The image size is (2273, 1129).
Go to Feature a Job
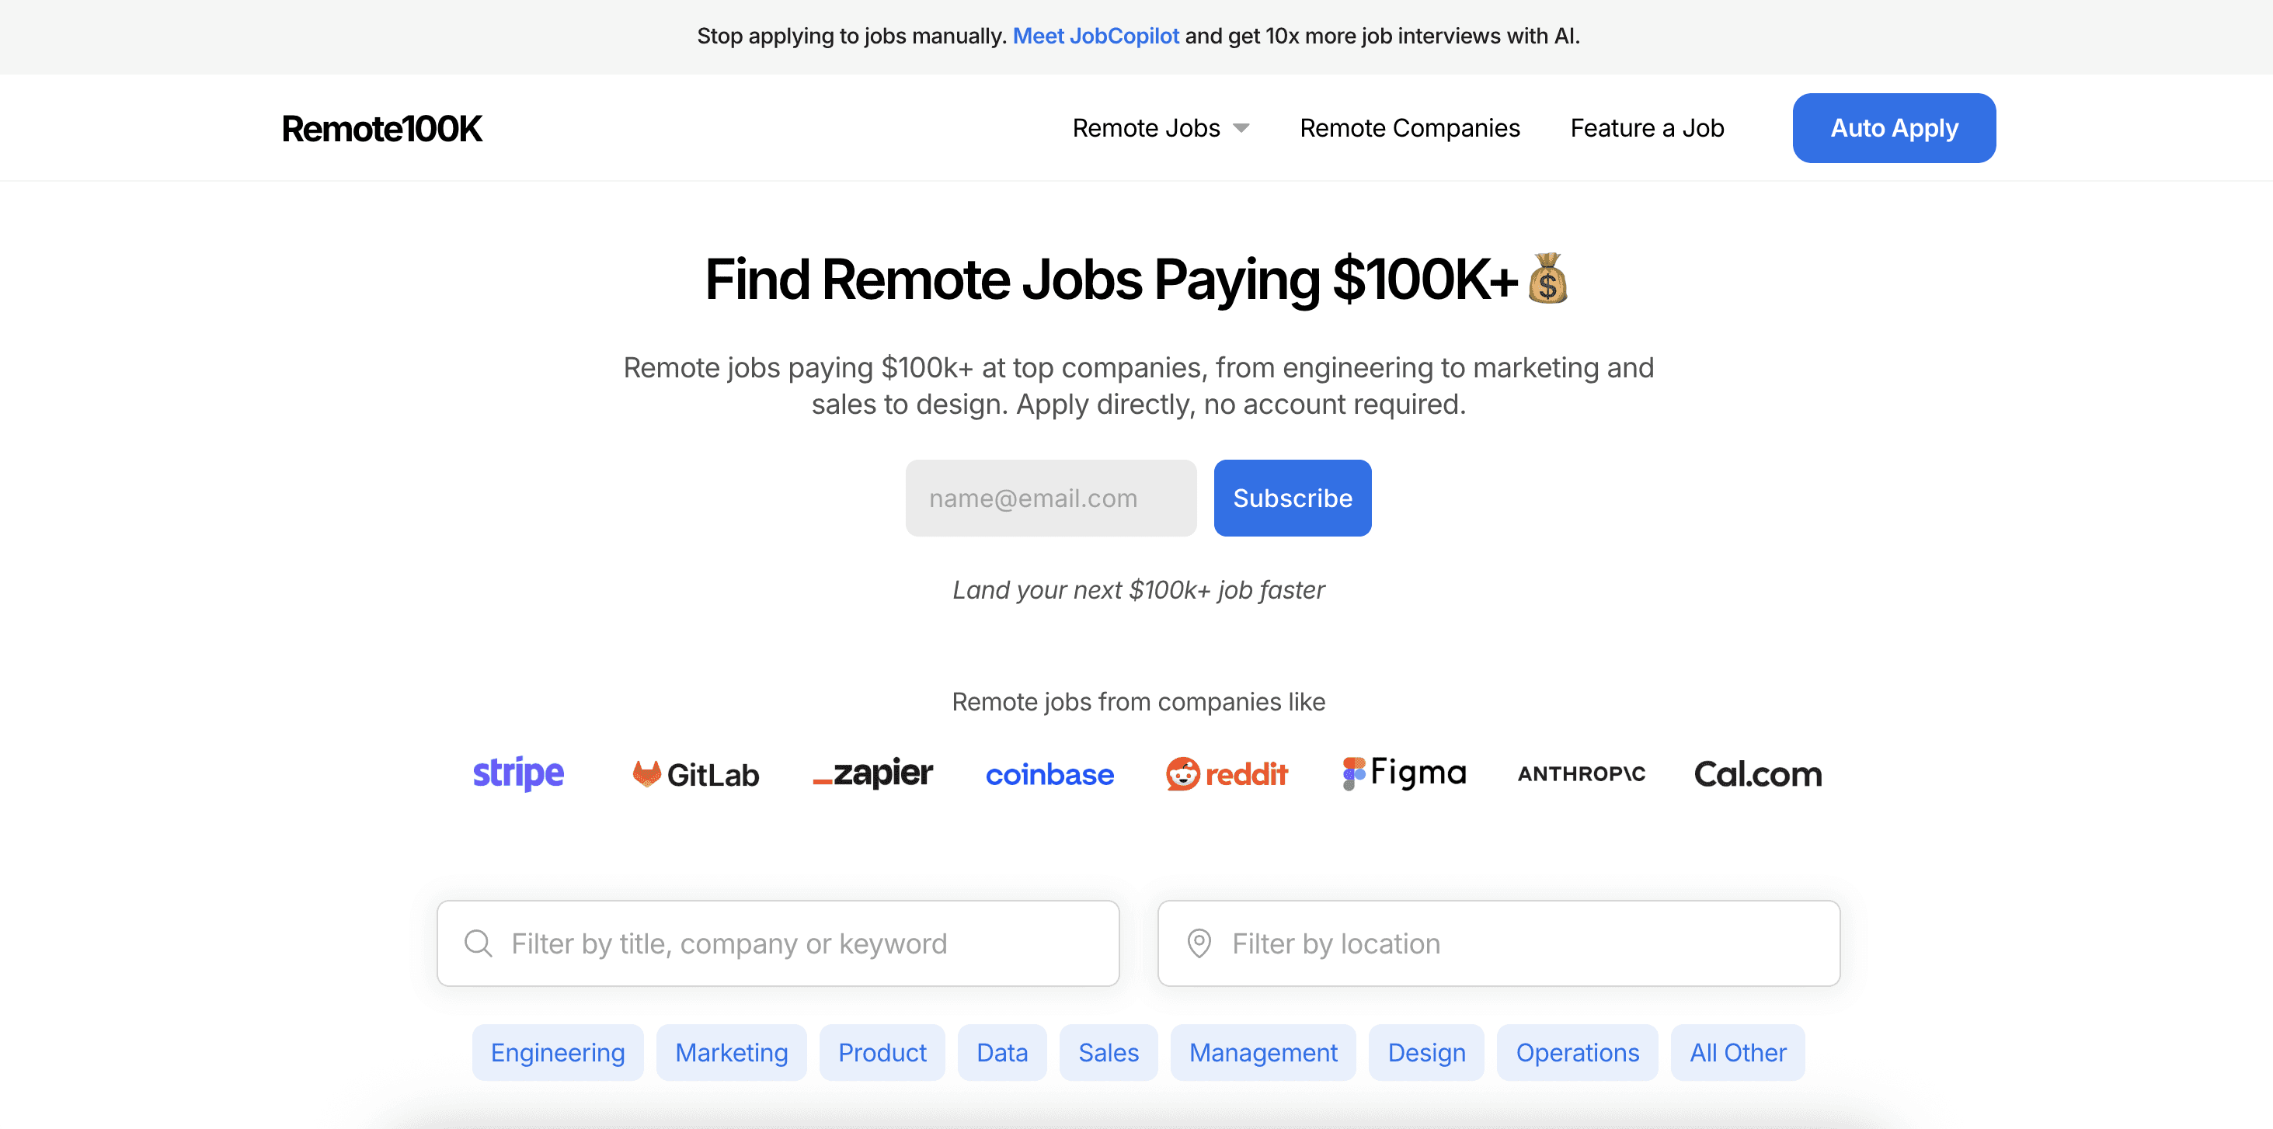tap(1647, 128)
